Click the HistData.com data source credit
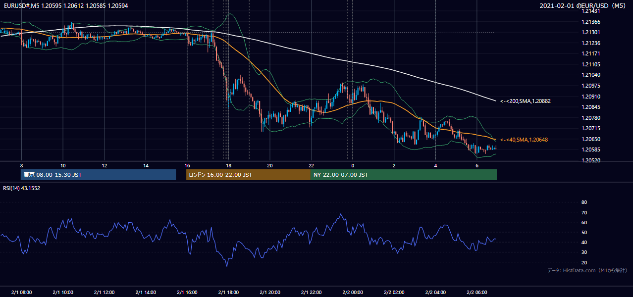Image resolution: width=633 pixels, height=297 pixels. pos(587,270)
